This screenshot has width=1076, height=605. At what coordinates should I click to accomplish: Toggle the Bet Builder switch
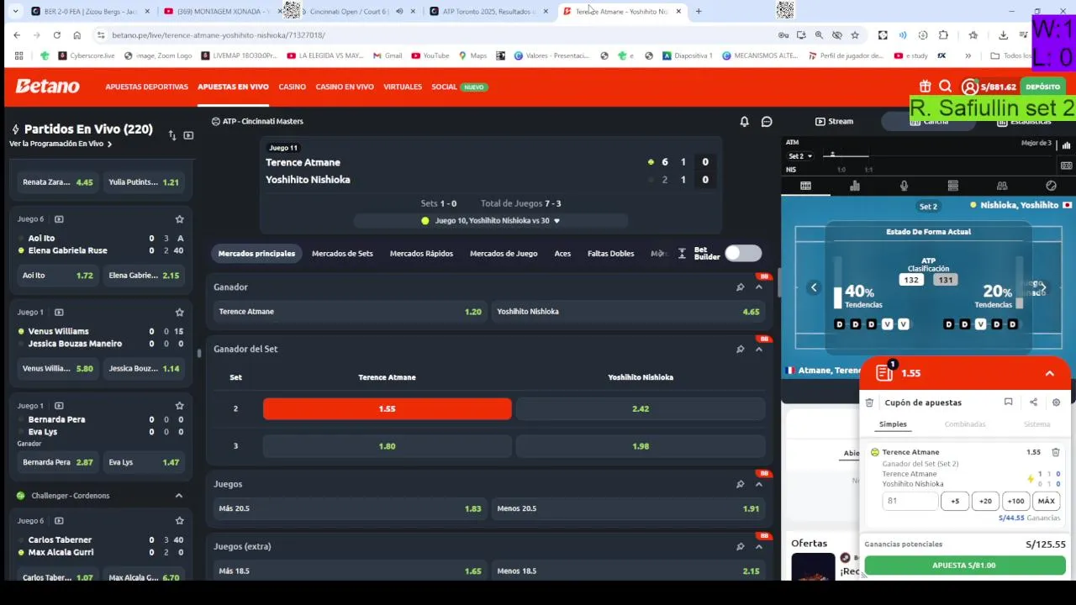pyautogui.click(x=743, y=253)
